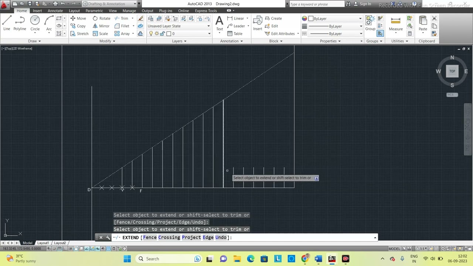Add a Leader annotation

click(x=236, y=26)
